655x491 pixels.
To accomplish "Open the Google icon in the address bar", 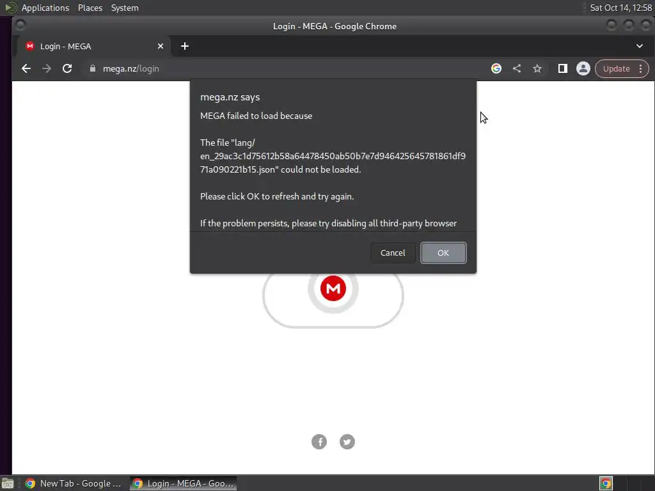I will pos(496,68).
